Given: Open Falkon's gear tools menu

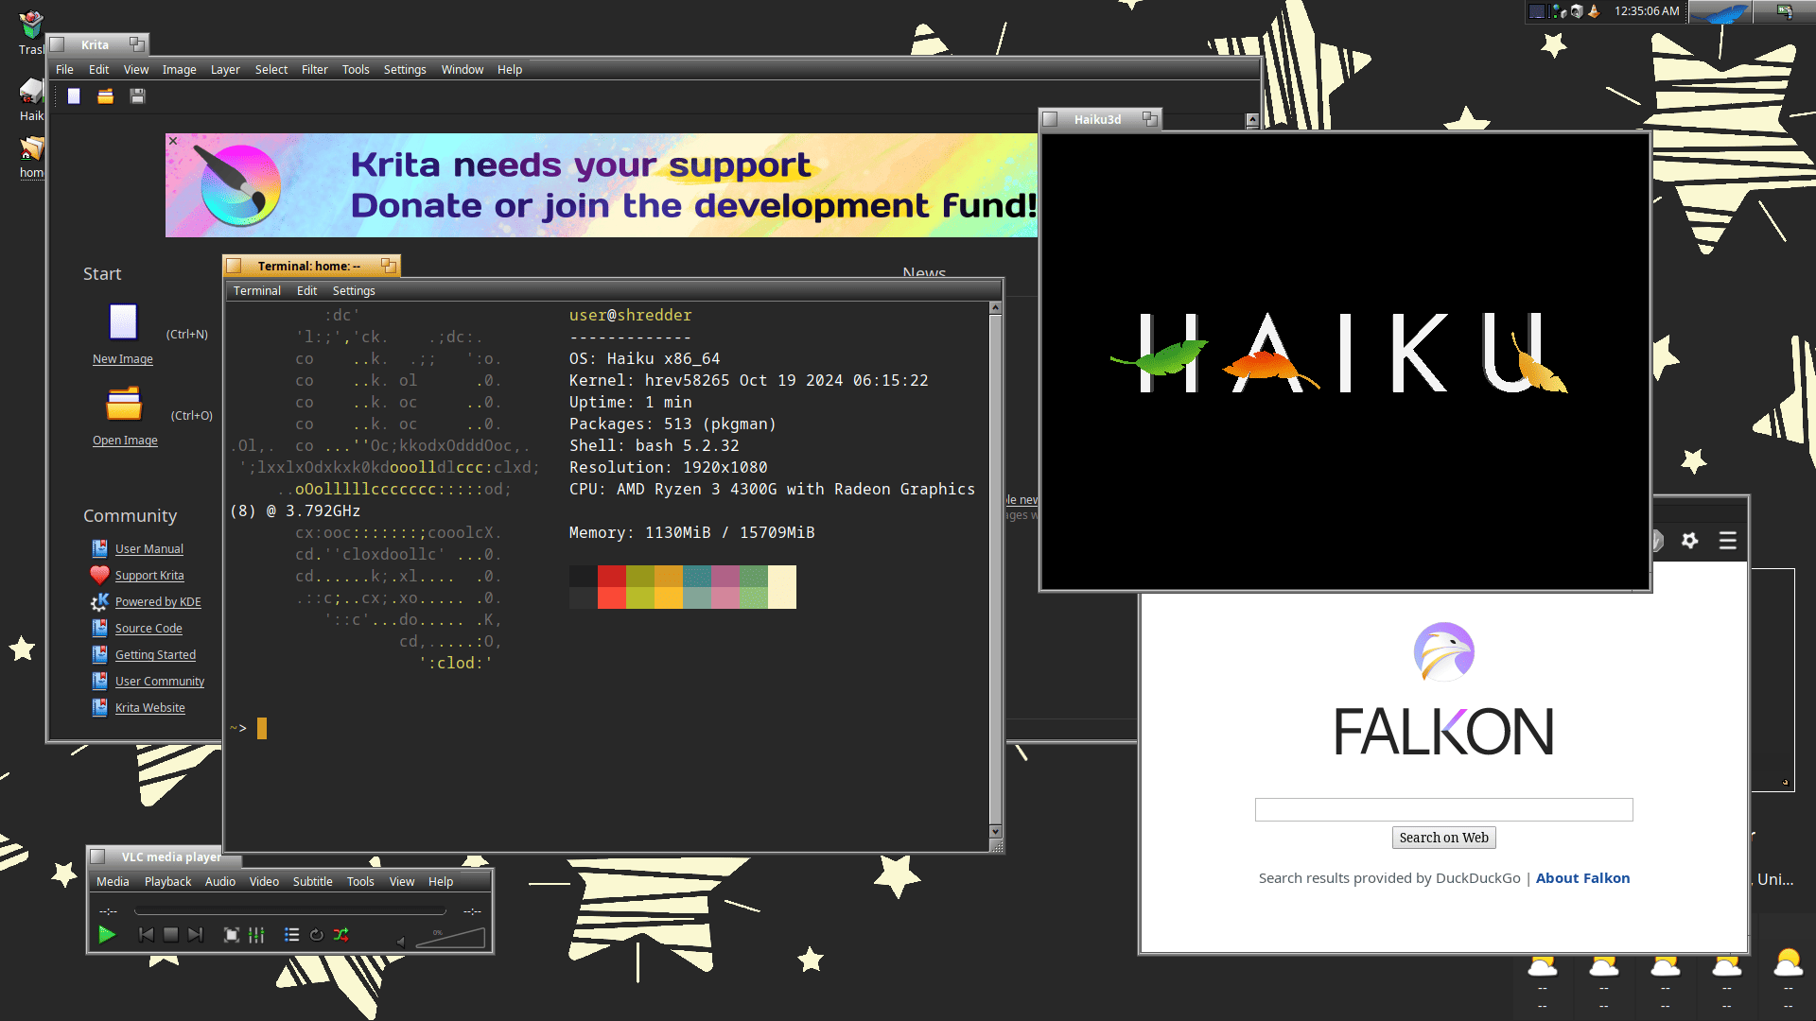Looking at the screenshot, I should pos(1689,541).
